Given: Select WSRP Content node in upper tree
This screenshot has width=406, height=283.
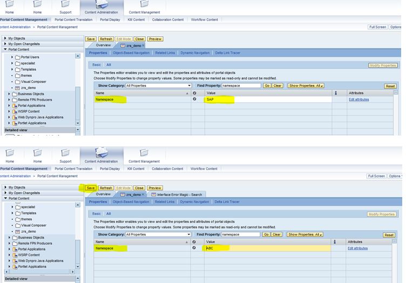Looking at the screenshot, I should (x=29, y=111).
